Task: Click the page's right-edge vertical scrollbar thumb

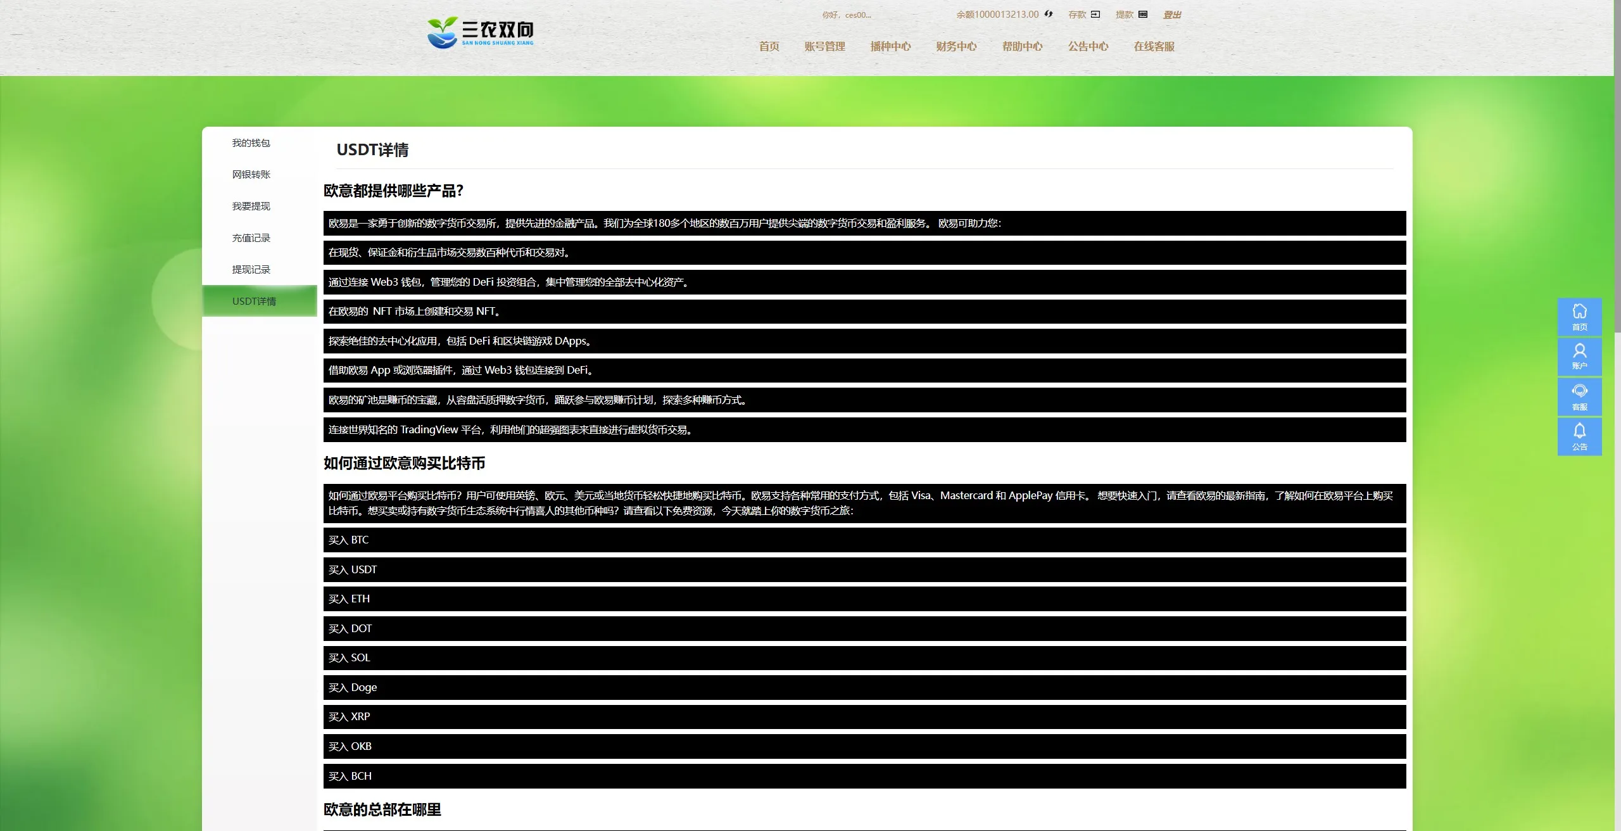Action: click(x=1617, y=165)
